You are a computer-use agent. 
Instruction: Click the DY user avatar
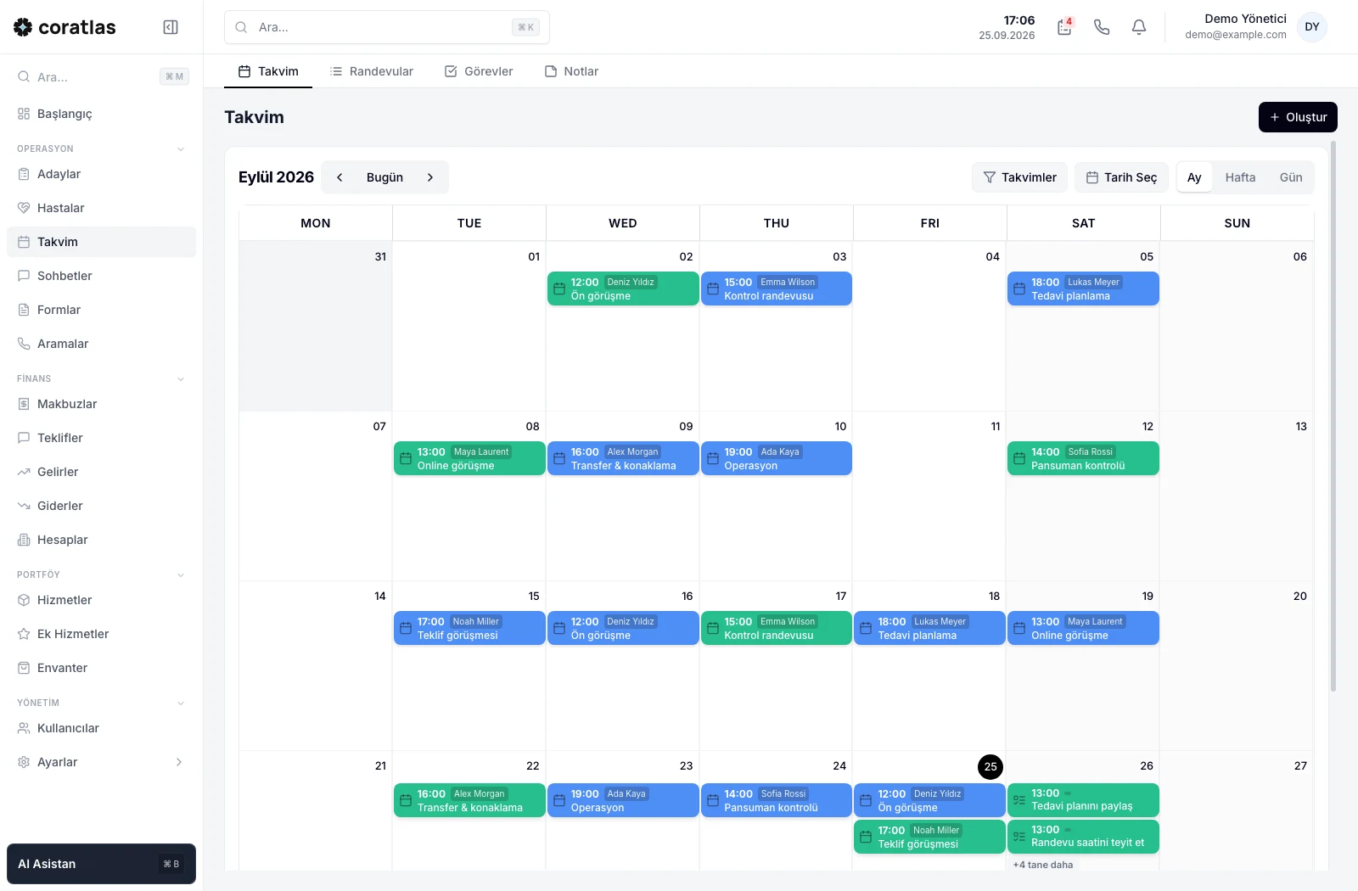1312,27
